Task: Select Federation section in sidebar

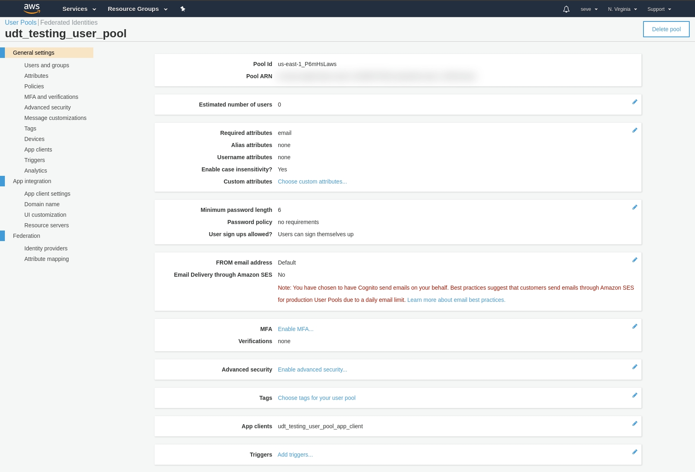Action: pyautogui.click(x=26, y=236)
